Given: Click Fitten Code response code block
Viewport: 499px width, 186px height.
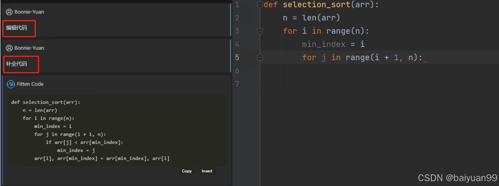Looking at the screenshot, I should click(x=116, y=130).
